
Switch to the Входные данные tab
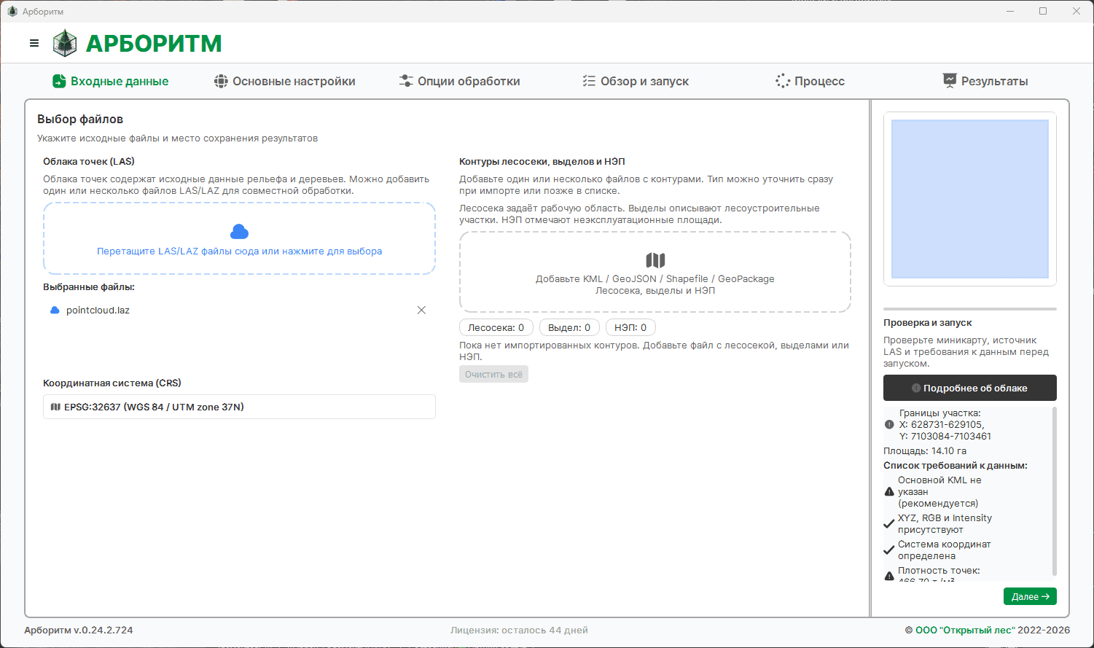point(111,82)
